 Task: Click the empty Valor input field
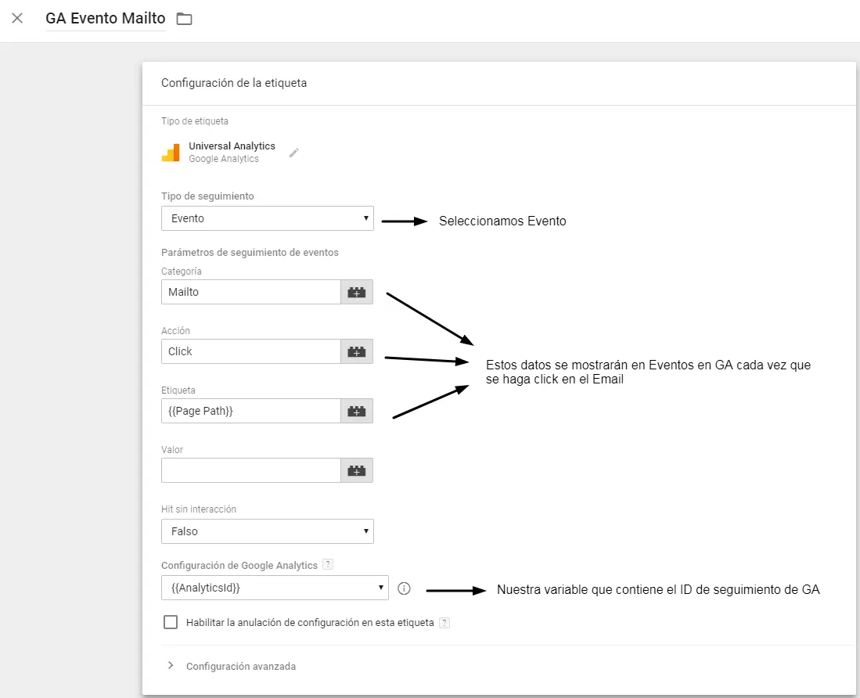[x=250, y=470]
